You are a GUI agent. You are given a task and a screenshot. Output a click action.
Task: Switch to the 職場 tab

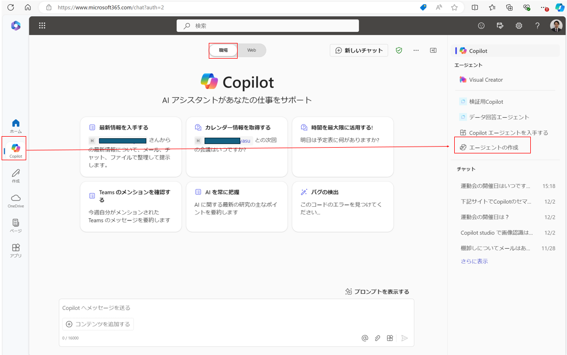(x=223, y=50)
